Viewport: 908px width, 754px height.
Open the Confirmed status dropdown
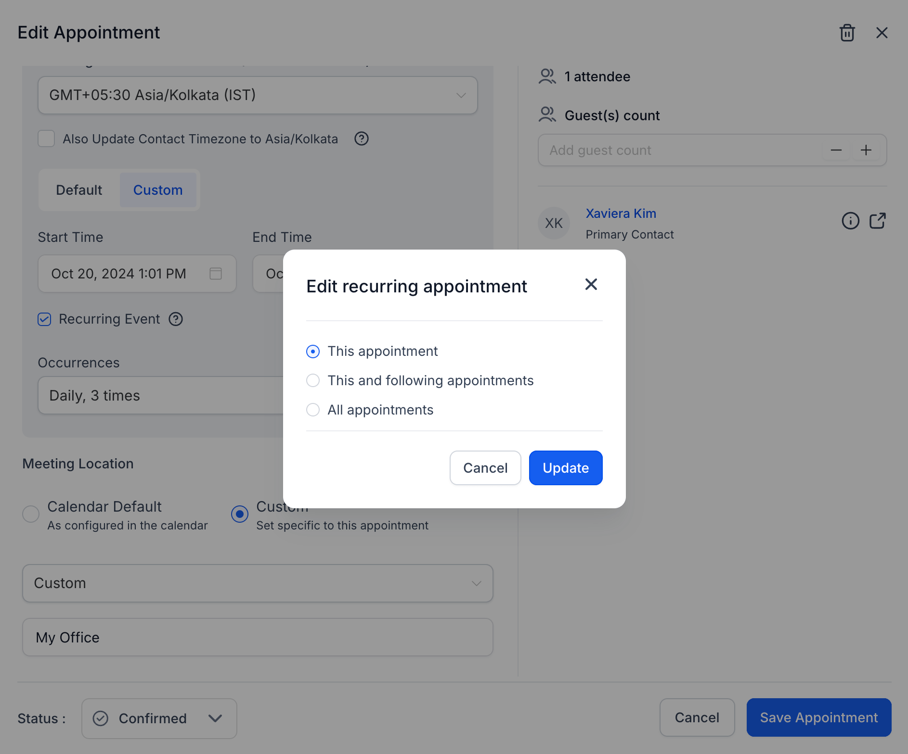[159, 718]
